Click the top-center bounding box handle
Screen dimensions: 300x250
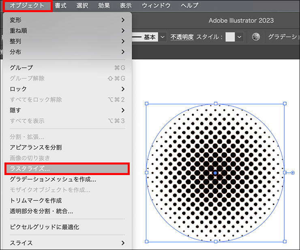pyautogui.click(x=216, y=104)
